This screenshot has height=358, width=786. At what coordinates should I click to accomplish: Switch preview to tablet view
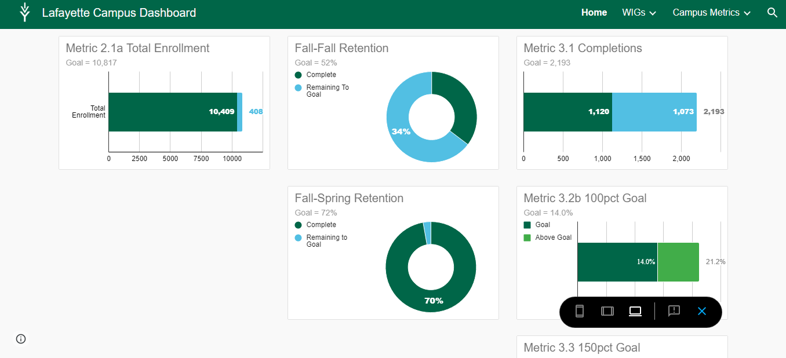pyautogui.click(x=607, y=311)
